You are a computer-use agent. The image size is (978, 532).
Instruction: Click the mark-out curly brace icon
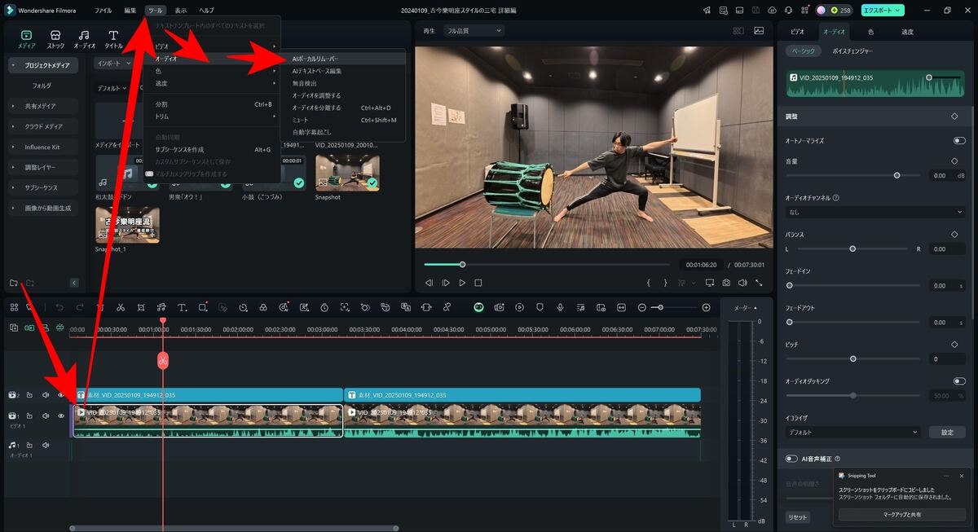[665, 283]
